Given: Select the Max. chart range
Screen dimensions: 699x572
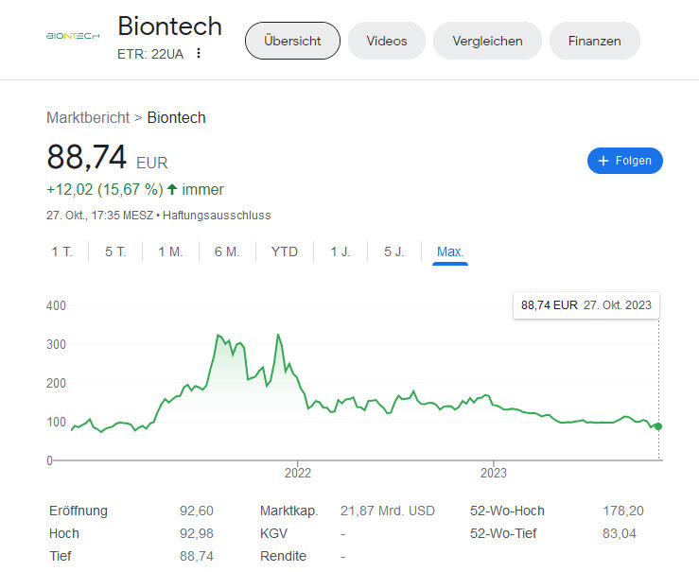Looking at the screenshot, I should pyautogui.click(x=450, y=251).
